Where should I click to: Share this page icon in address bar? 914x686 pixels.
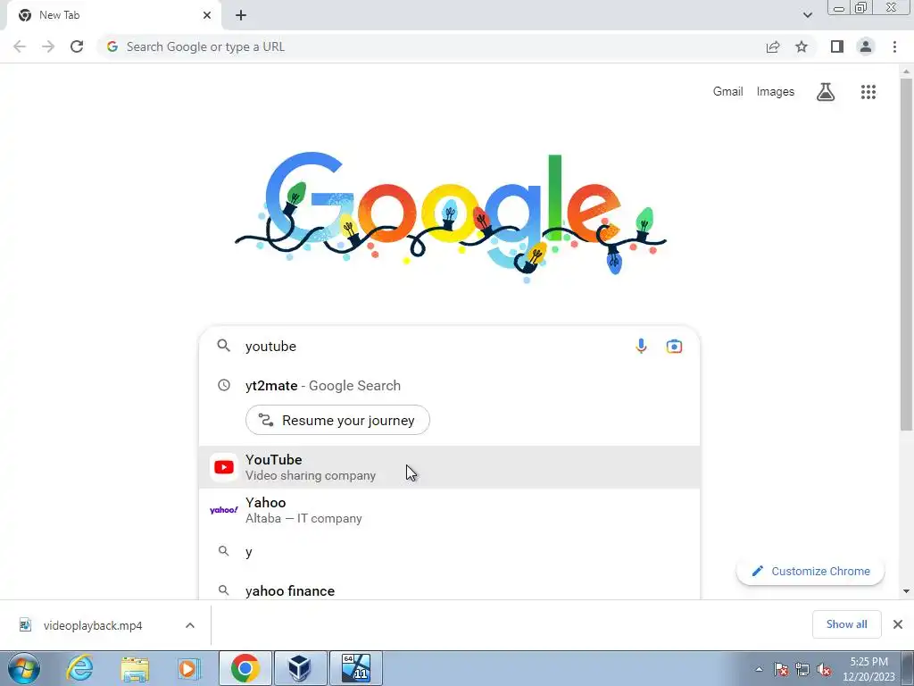coord(773,46)
